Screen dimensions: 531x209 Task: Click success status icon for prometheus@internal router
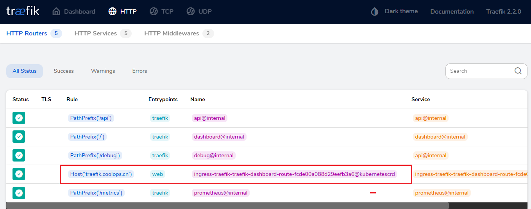pos(19,193)
